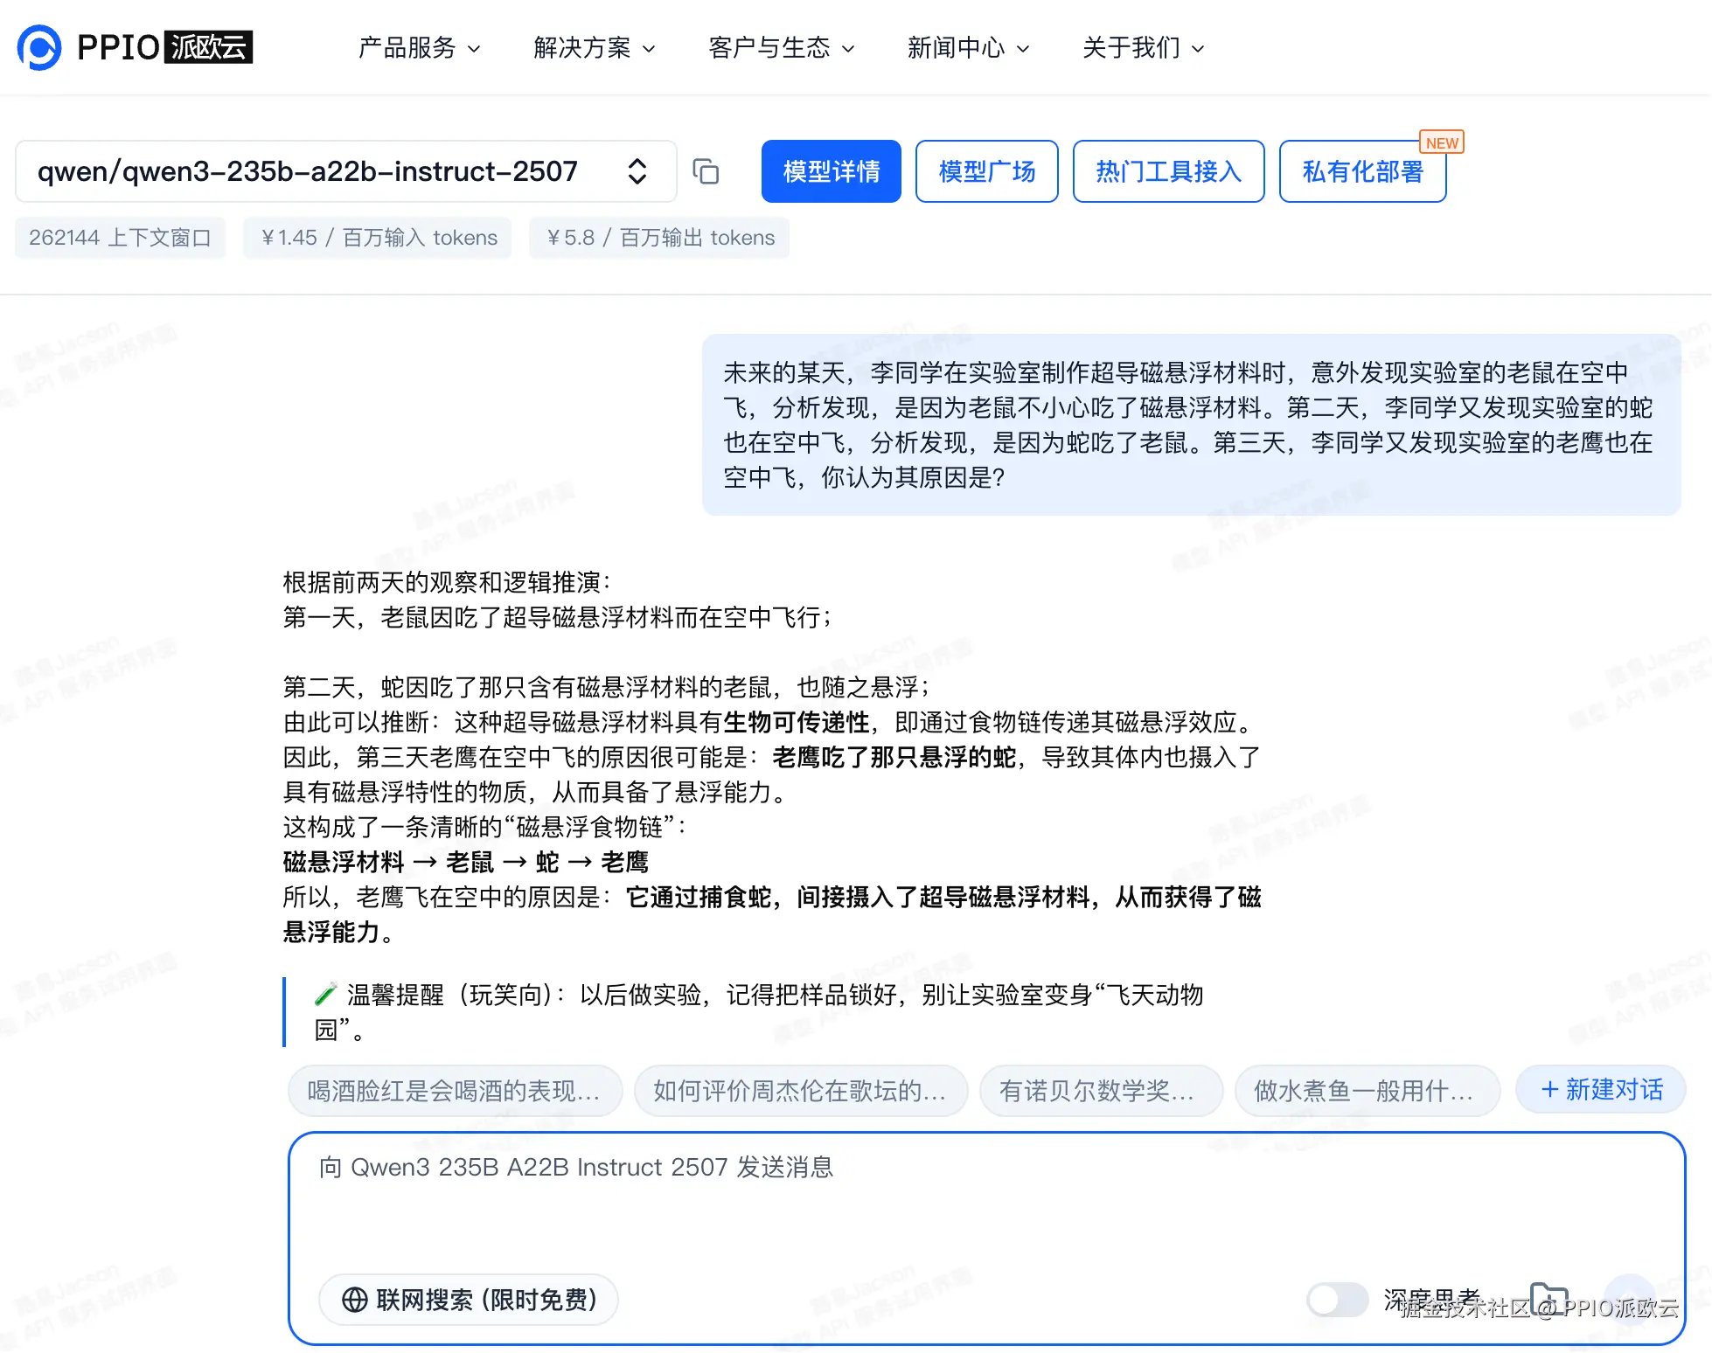This screenshot has height=1353, width=1712.
Task: Open the 新闻中心 menu
Action: (968, 47)
